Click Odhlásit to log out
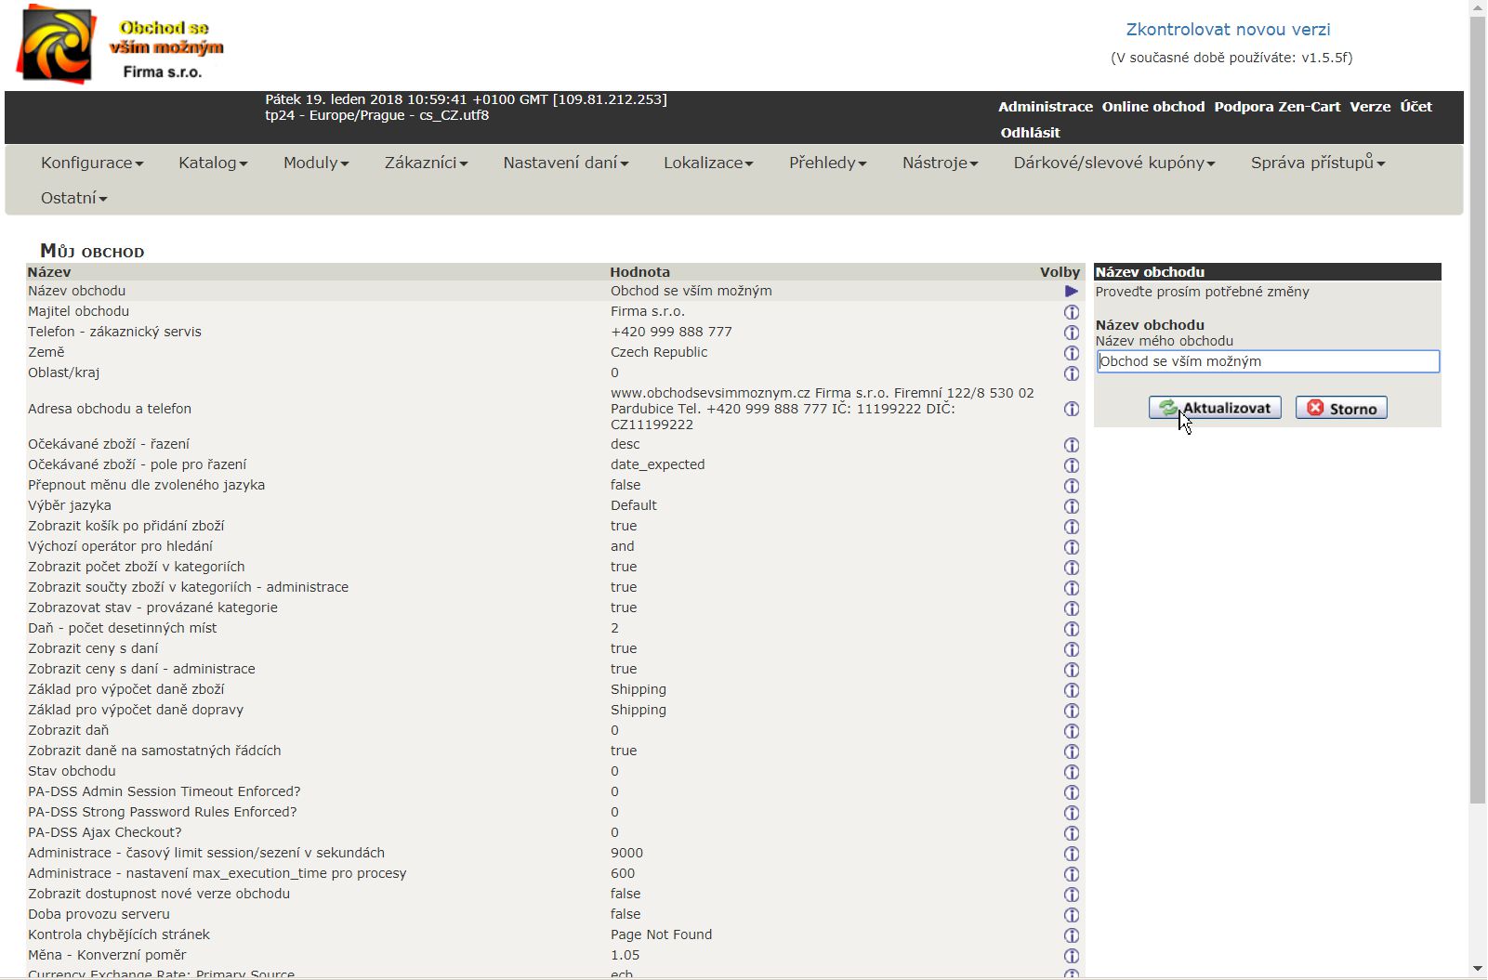The height and width of the screenshot is (980, 1488). click(1030, 133)
